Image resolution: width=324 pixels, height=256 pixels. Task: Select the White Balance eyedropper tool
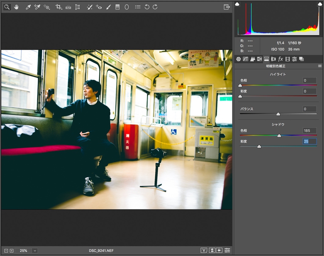[x=28, y=7]
